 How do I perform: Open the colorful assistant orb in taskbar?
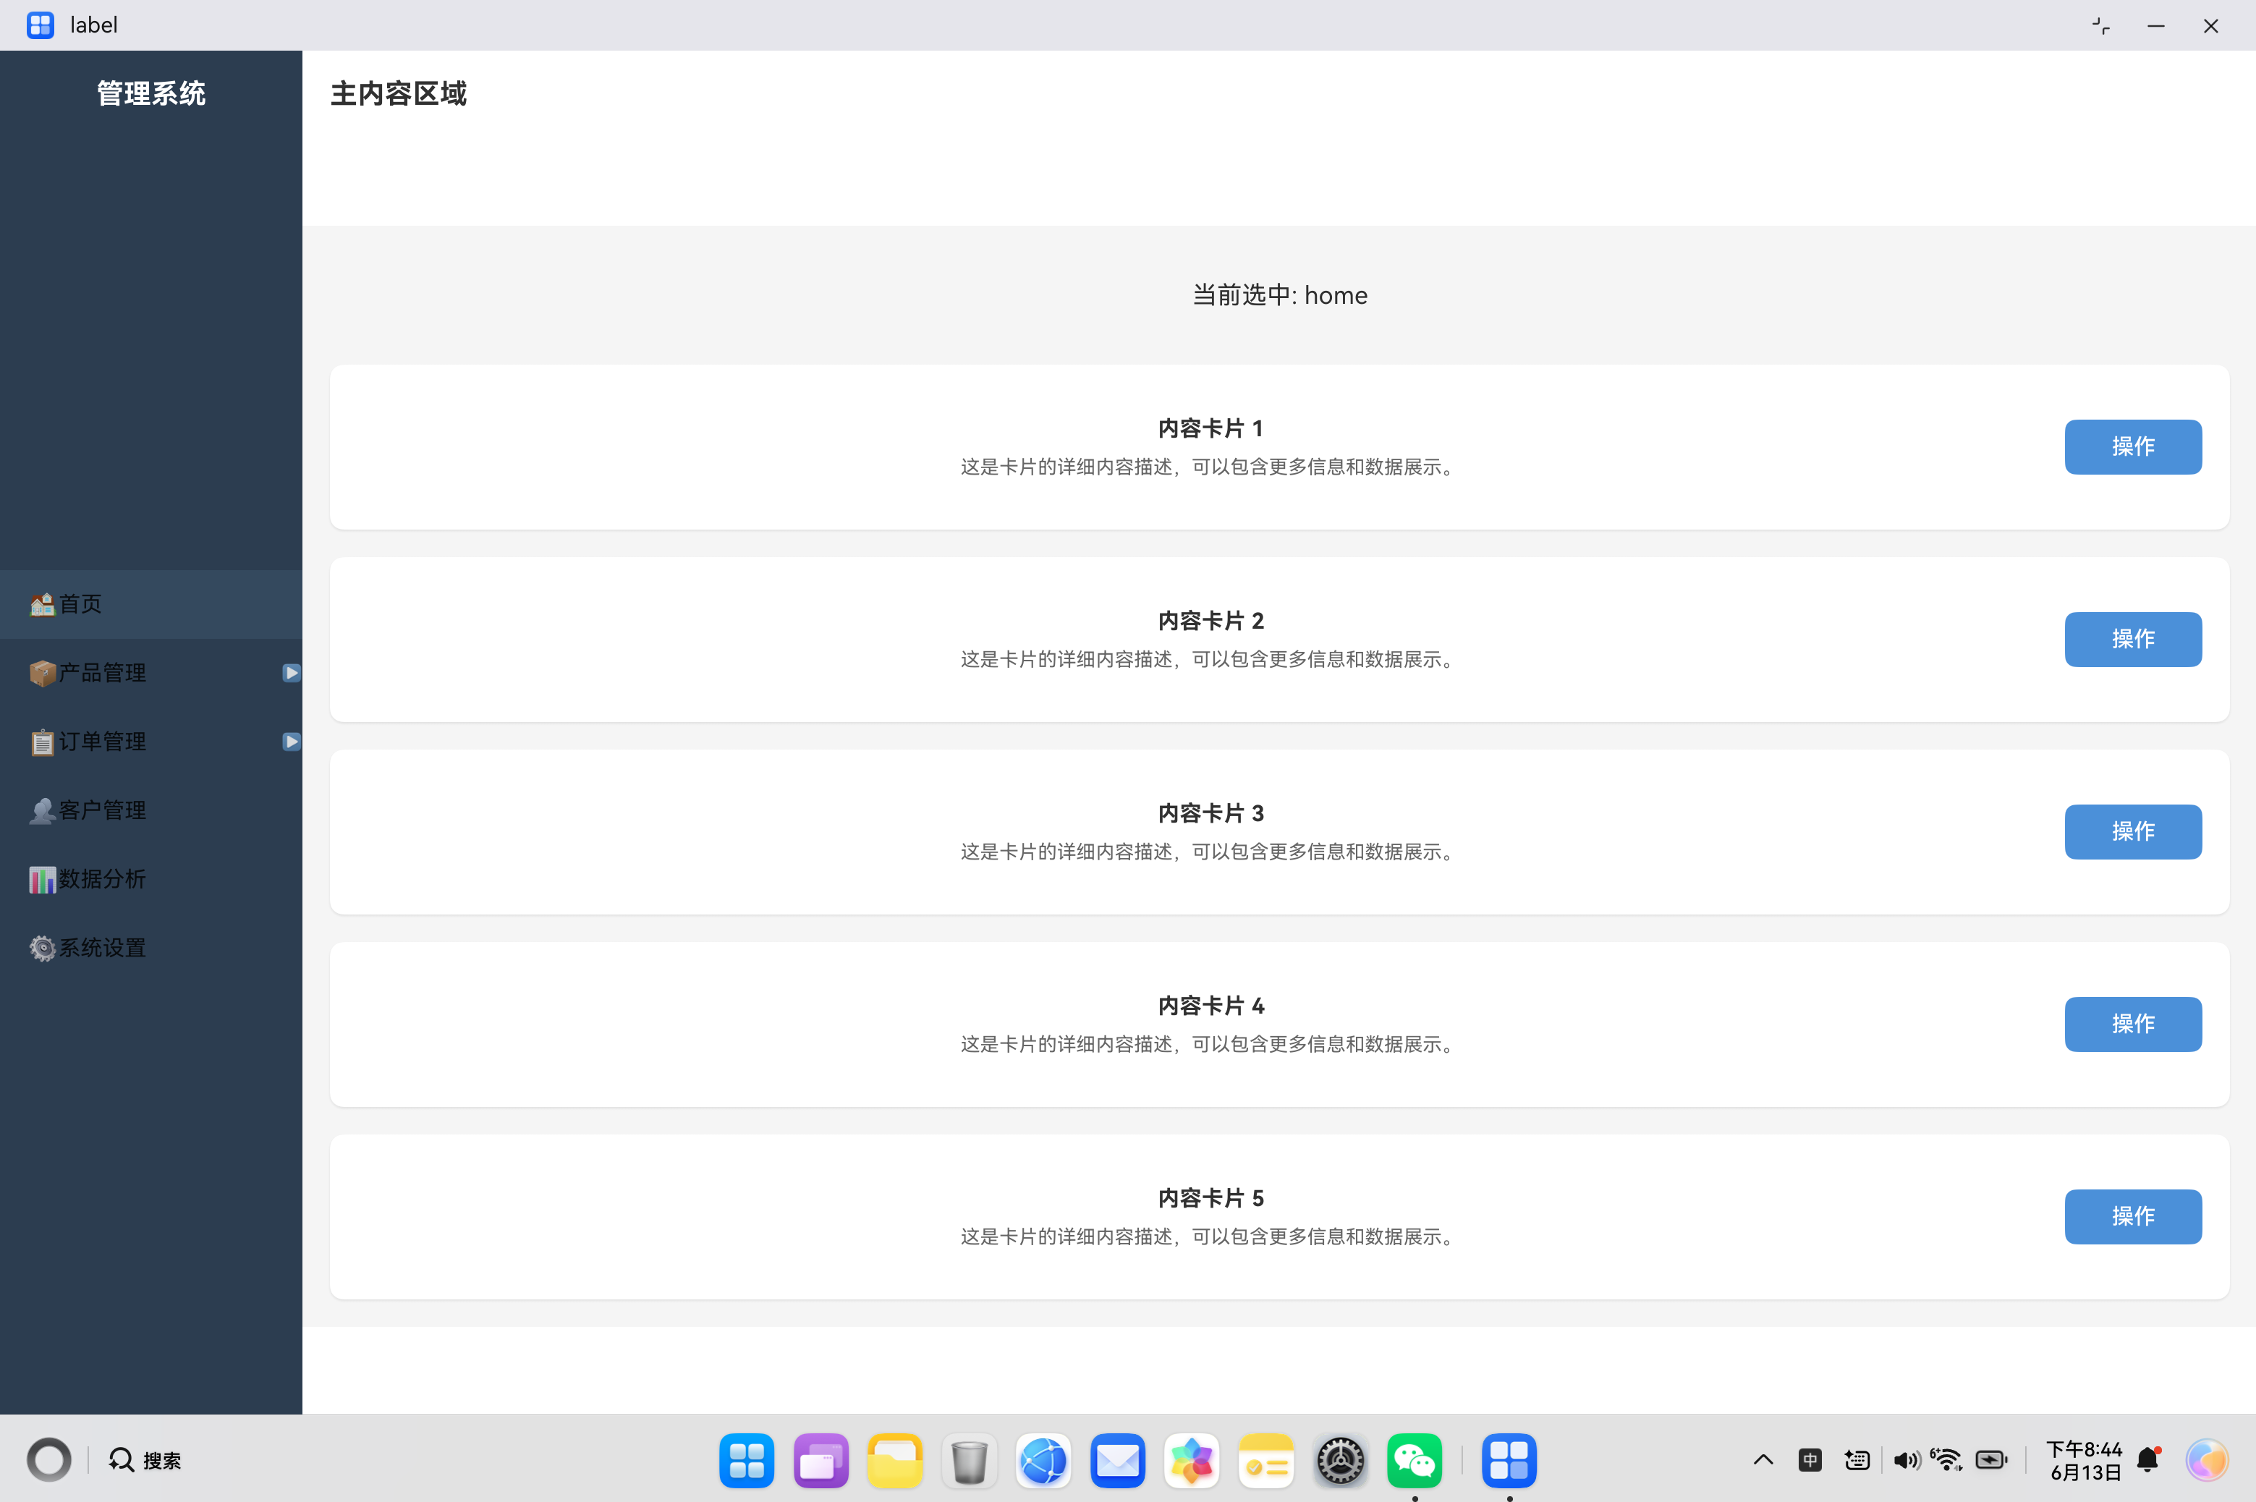[2207, 1460]
